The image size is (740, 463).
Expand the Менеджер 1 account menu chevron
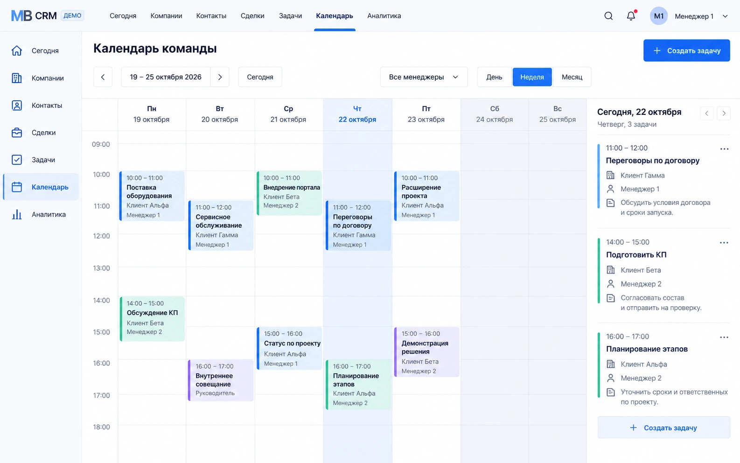pyautogui.click(x=725, y=16)
